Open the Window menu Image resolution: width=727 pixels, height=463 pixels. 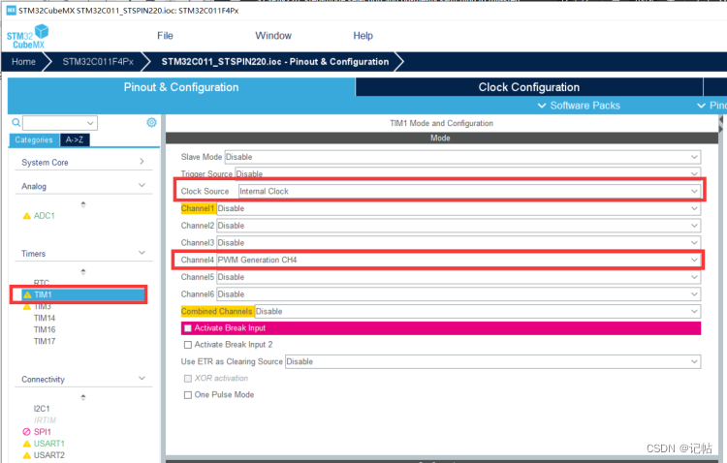(273, 36)
